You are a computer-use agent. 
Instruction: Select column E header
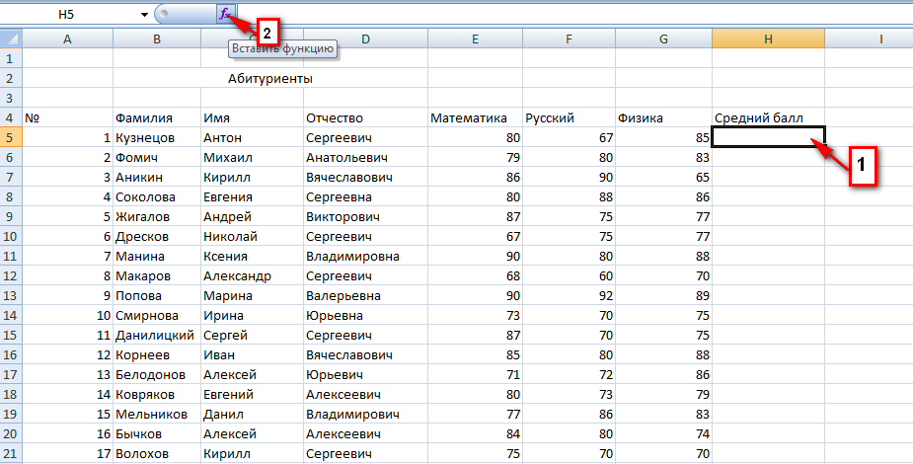(x=475, y=39)
